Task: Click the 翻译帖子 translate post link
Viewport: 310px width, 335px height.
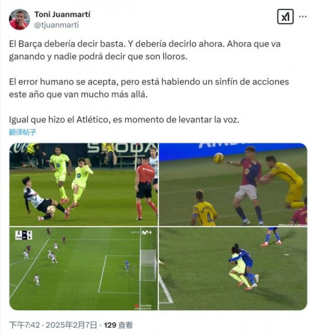Action: [x=23, y=132]
